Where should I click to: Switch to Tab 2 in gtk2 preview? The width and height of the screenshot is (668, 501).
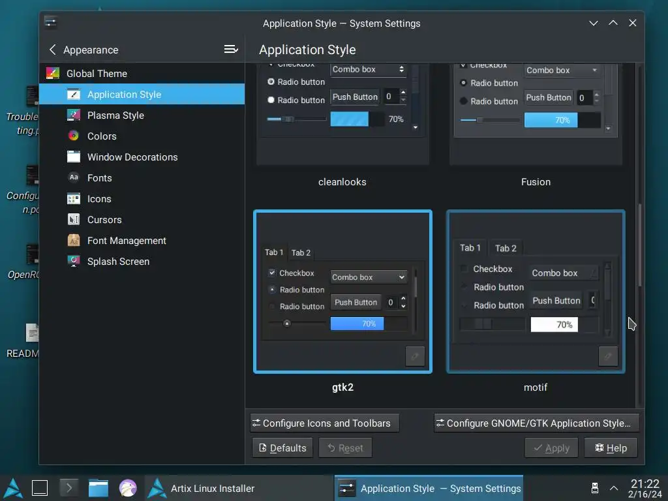tap(301, 252)
